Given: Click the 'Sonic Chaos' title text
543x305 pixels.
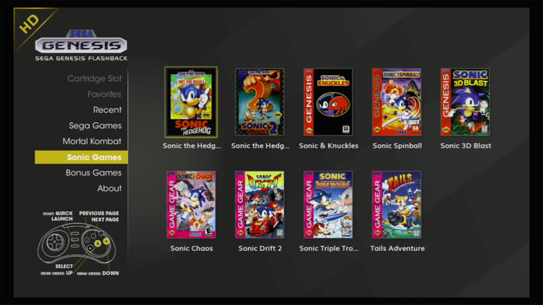Looking at the screenshot, I should click(x=192, y=248).
